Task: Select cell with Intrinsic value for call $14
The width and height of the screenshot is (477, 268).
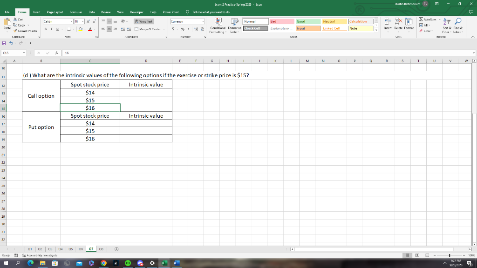Action: click(146, 93)
